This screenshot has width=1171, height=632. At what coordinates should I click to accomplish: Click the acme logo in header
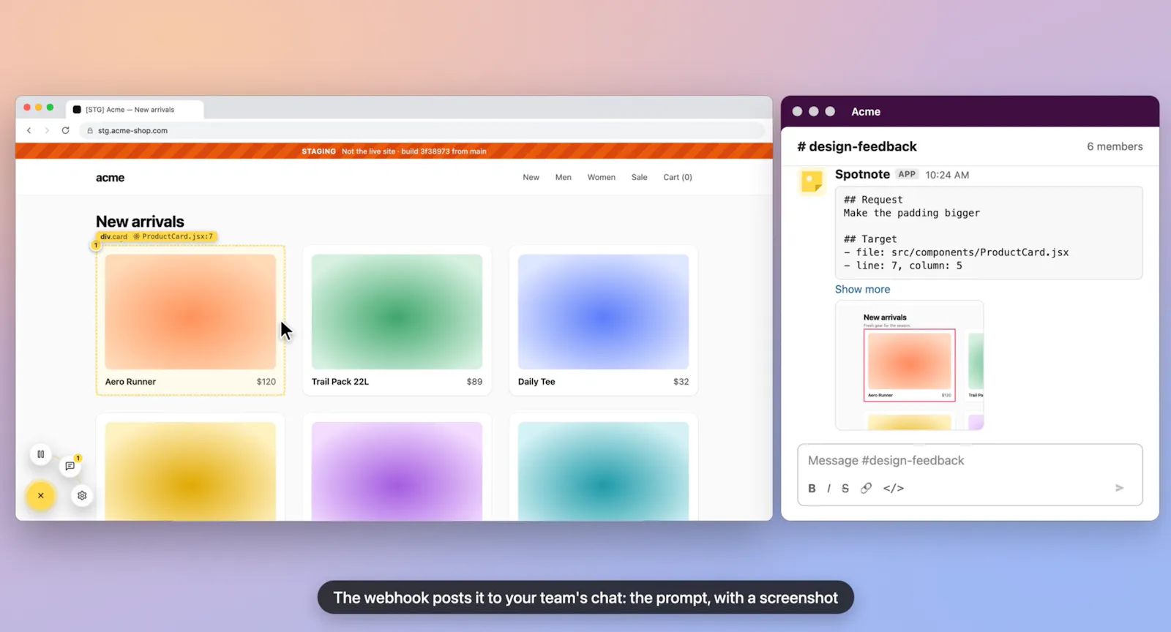[x=110, y=178]
